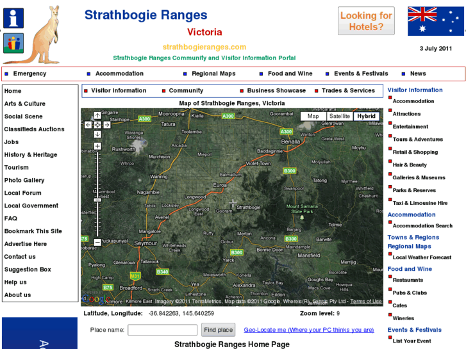This screenshot has width=466, height=349.
Task: Click the Looking for Hotels button
Action: (366, 21)
